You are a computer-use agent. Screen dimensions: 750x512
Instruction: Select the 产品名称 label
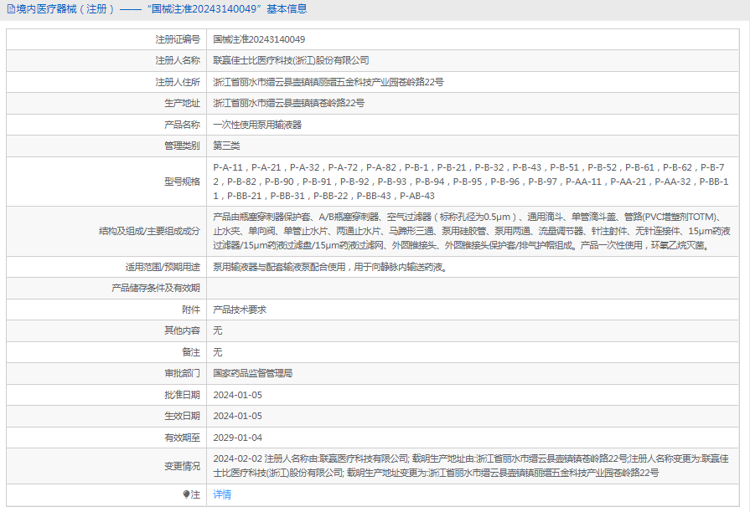coord(182,125)
